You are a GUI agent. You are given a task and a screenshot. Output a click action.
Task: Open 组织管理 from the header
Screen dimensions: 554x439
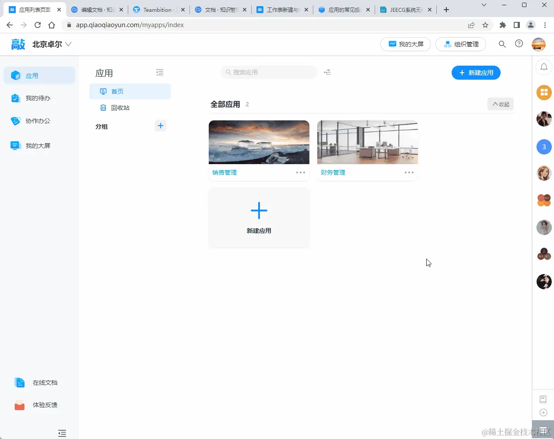pos(461,44)
